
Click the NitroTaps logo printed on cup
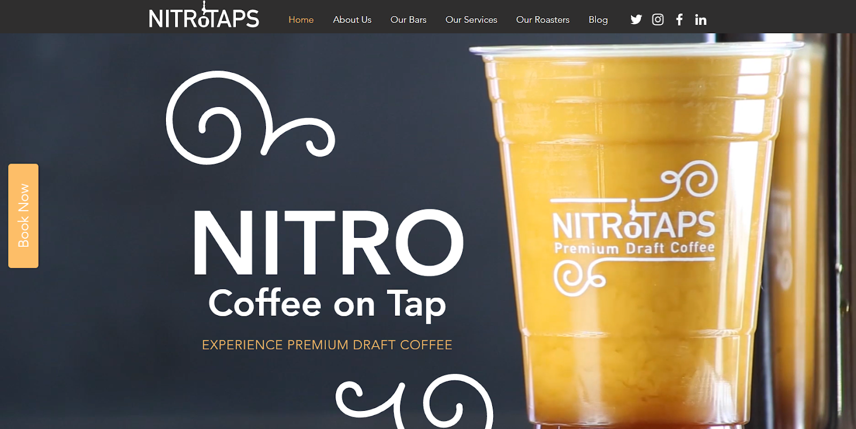[633, 224]
